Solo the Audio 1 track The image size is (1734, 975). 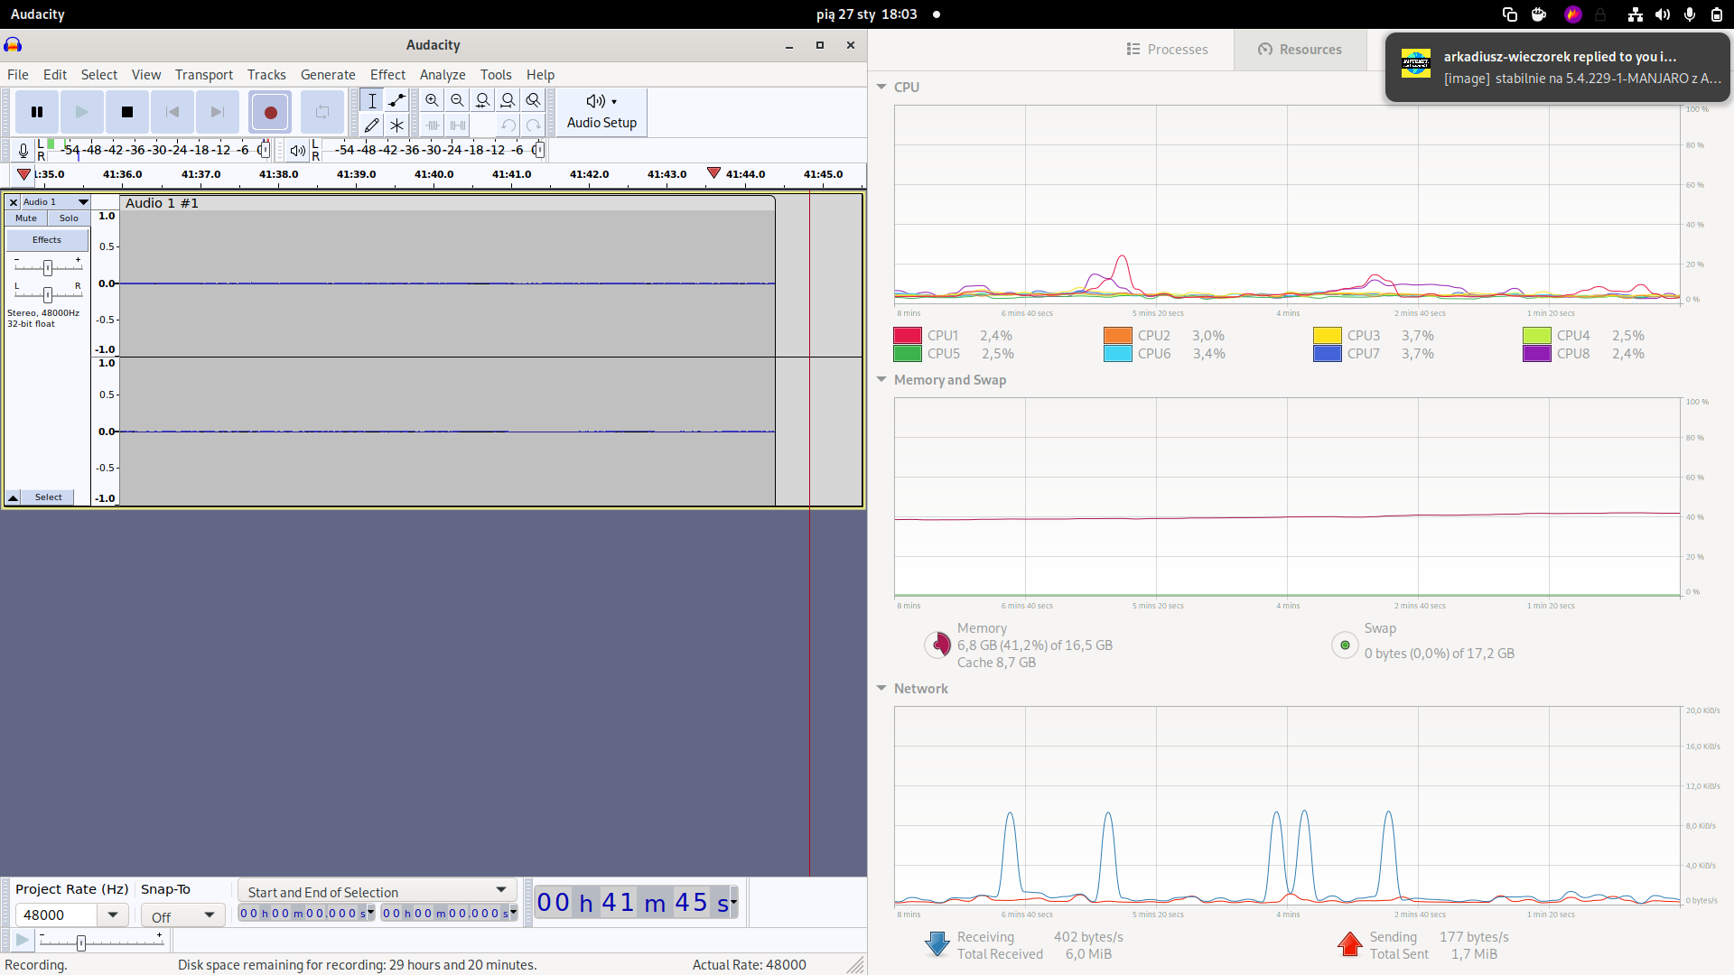[69, 218]
